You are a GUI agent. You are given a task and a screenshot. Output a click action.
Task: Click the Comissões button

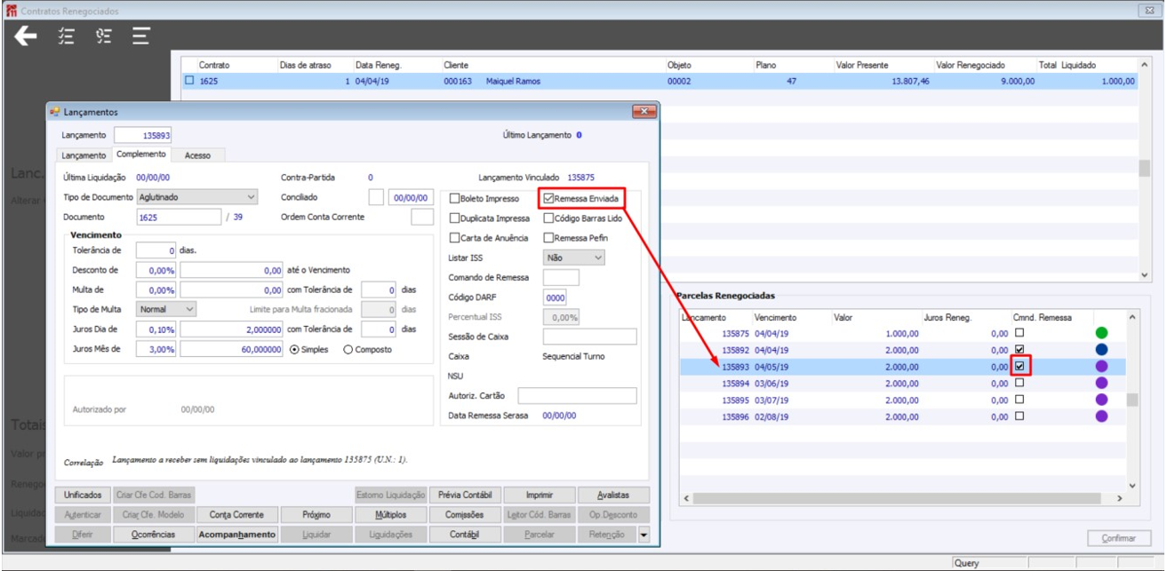465,514
